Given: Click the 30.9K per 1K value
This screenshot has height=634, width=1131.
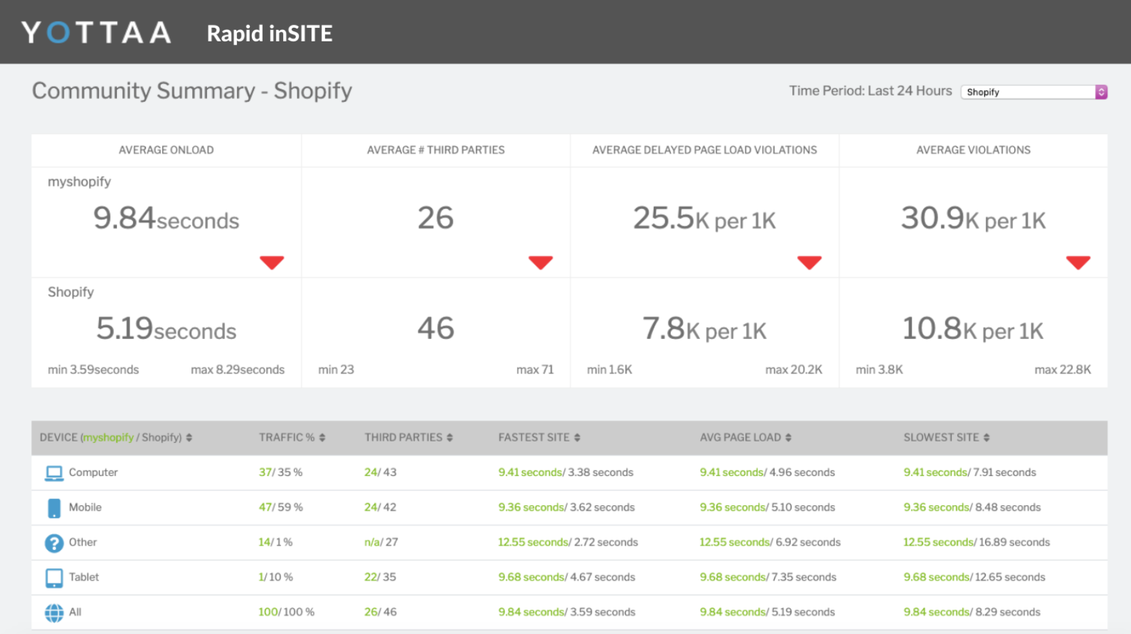Looking at the screenshot, I should [973, 218].
